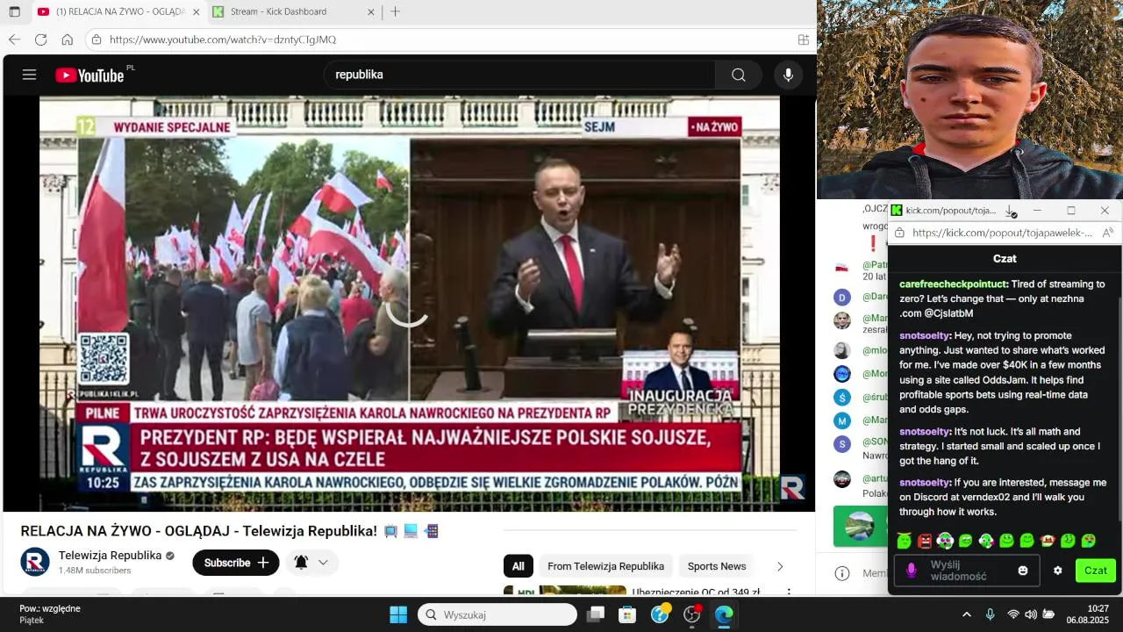Select the Sports News chip

717,566
